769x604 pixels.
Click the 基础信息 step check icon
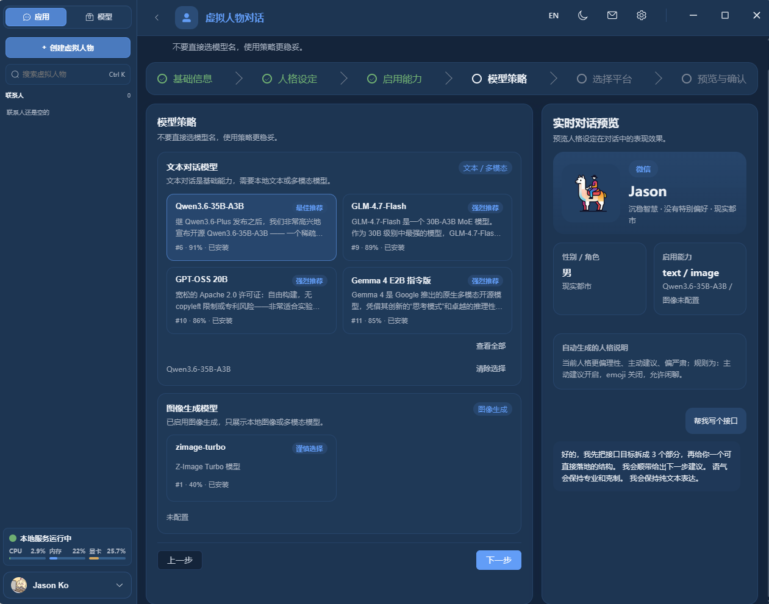pos(162,79)
